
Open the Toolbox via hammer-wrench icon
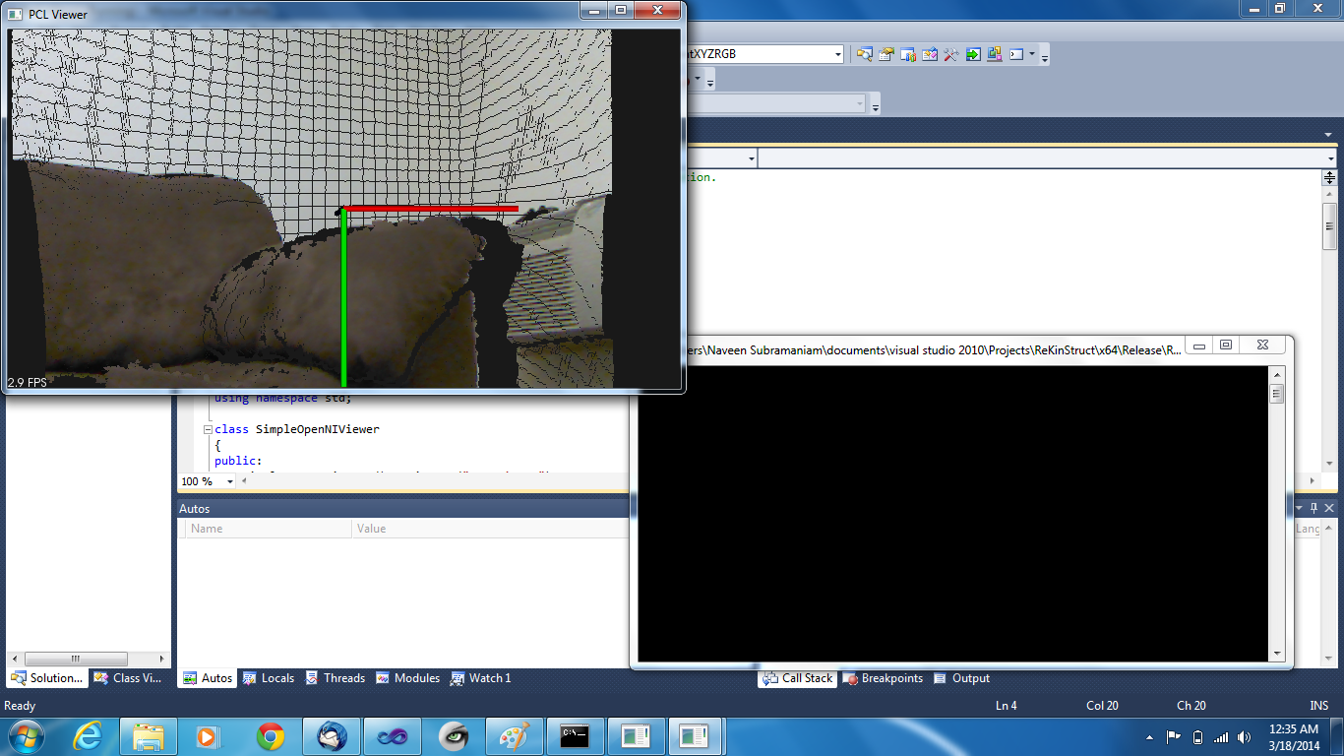coord(951,54)
